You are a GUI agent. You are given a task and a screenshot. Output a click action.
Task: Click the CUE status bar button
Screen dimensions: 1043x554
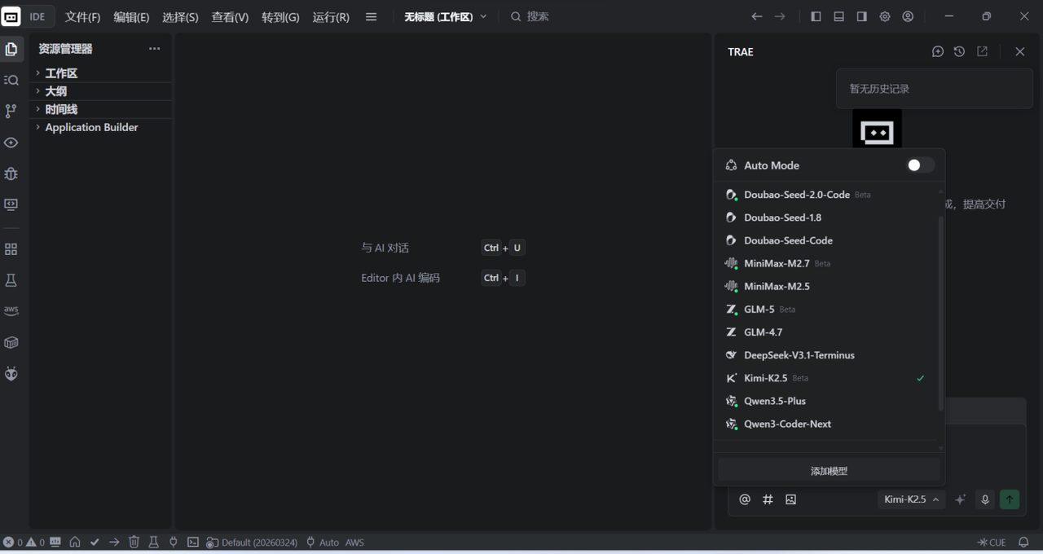click(x=992, y=542)
